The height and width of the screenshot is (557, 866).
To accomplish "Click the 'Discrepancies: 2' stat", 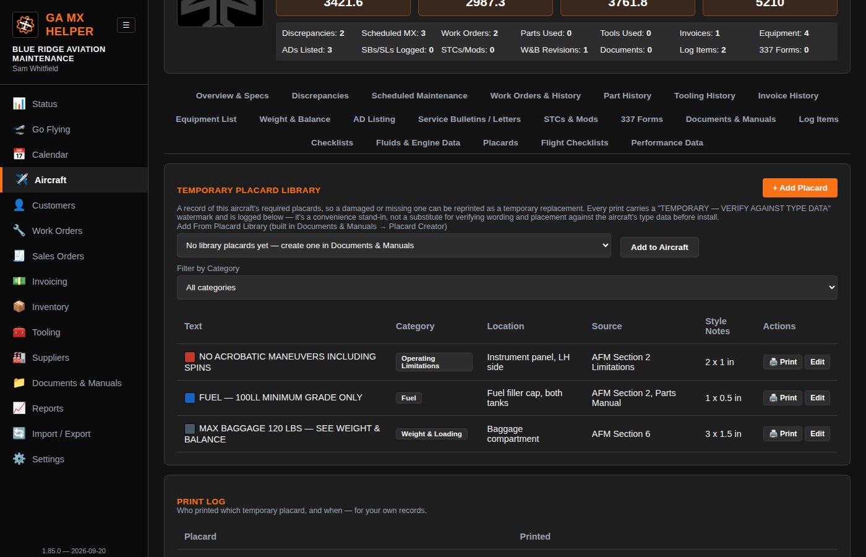I will [x=313, y=33].
